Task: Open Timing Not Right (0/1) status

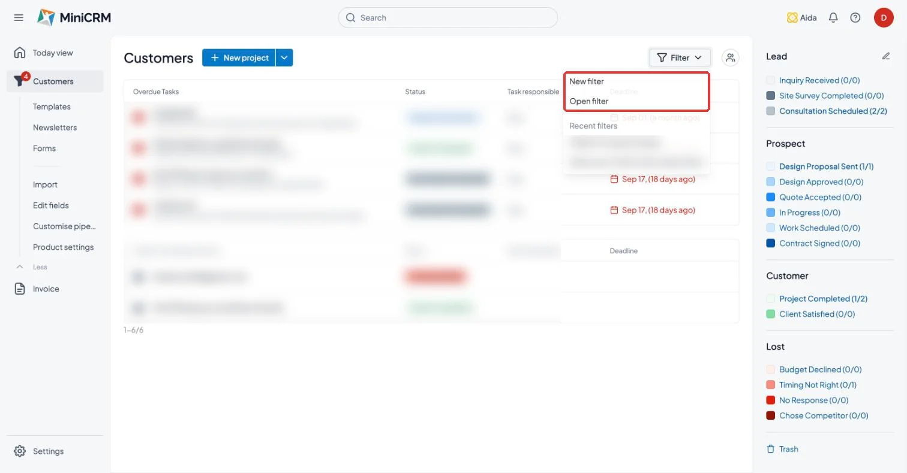Action: [818, 385]
